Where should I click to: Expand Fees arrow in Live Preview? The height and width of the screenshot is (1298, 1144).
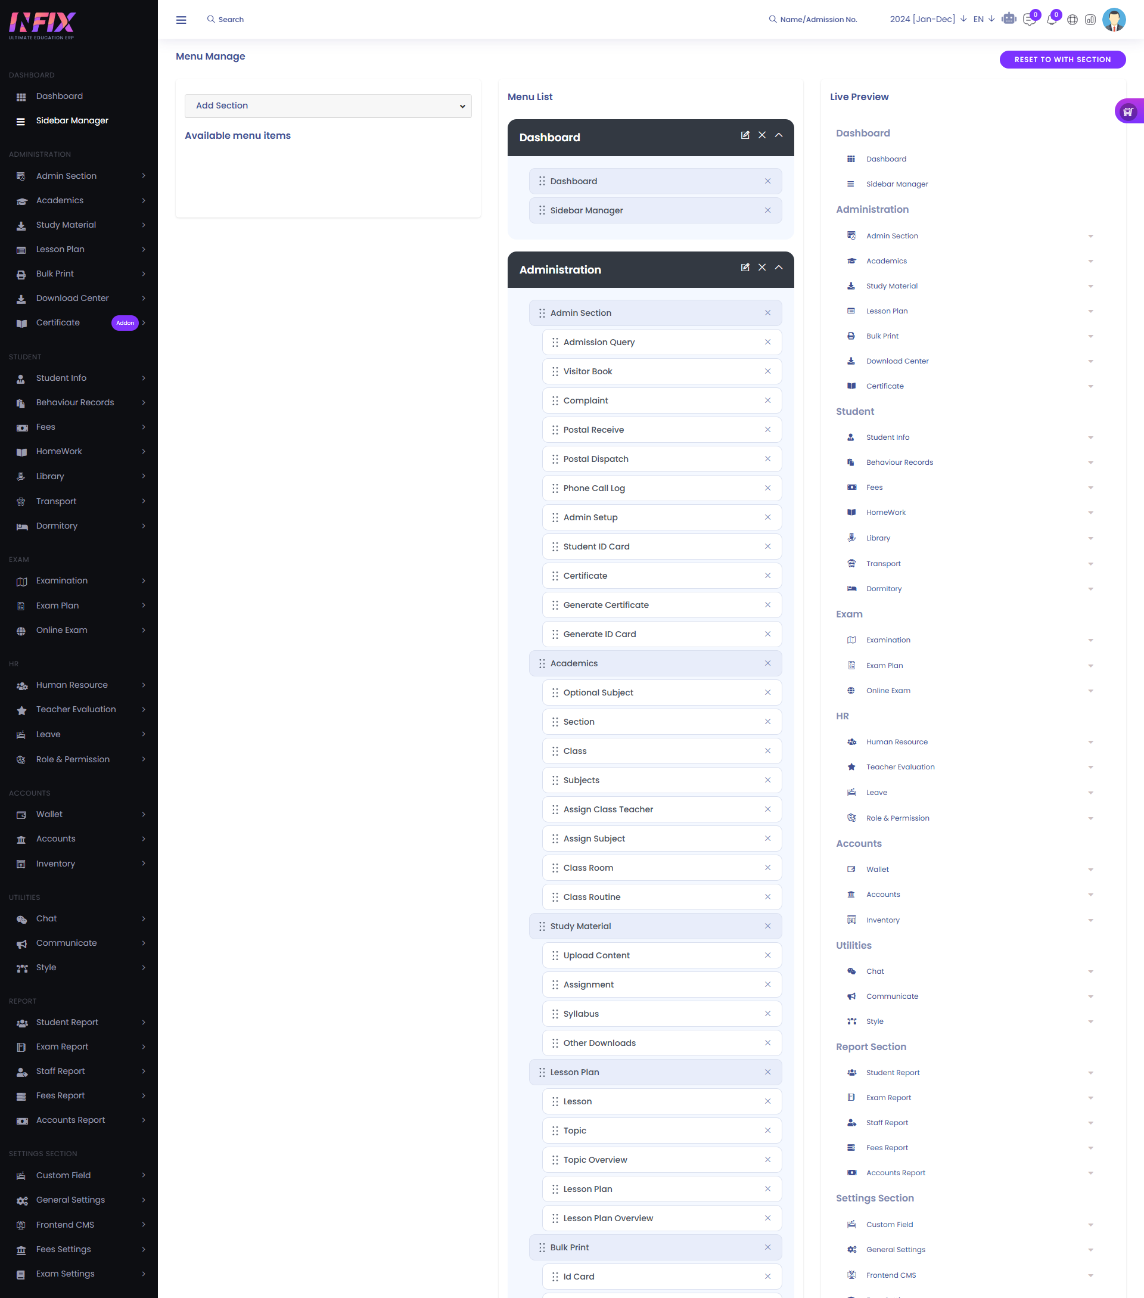[x=1090, y=487]
